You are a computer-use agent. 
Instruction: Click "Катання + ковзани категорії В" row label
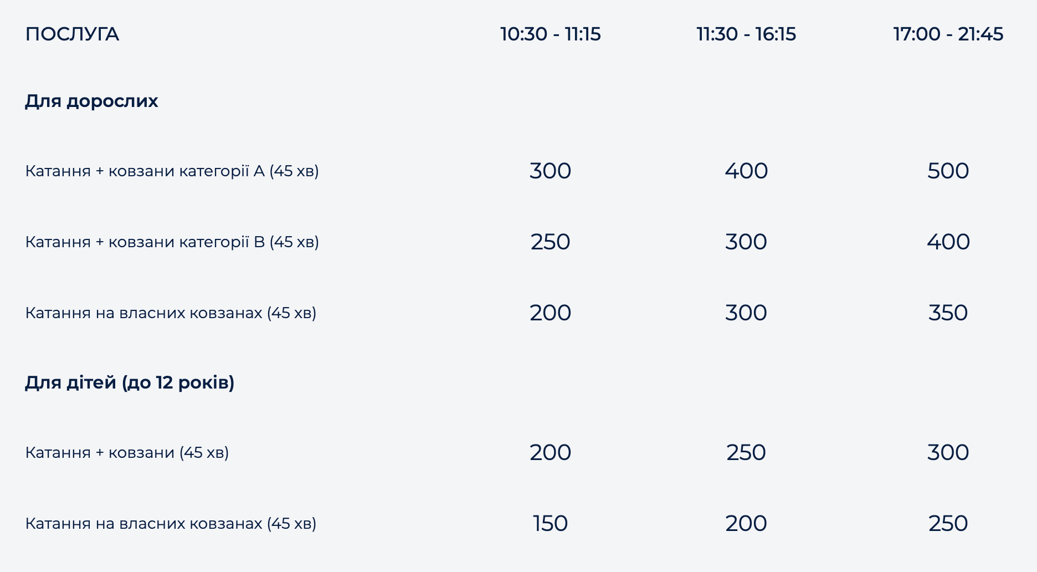pyautogui.click(x=172, y=242)
